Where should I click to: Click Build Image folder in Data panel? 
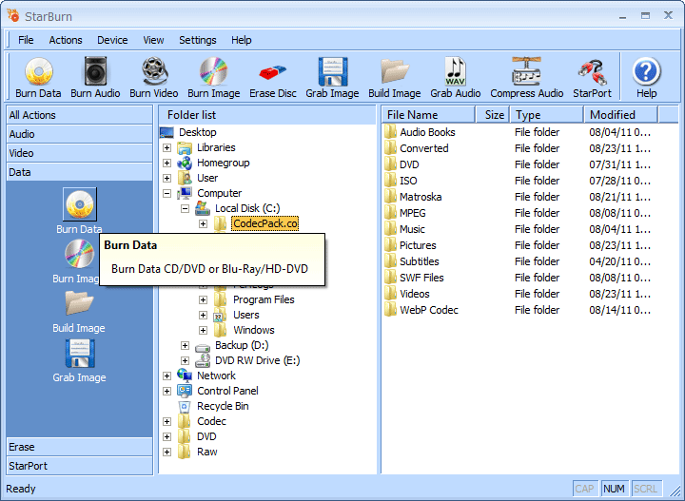pyautogui.click(x=79, y=303)
